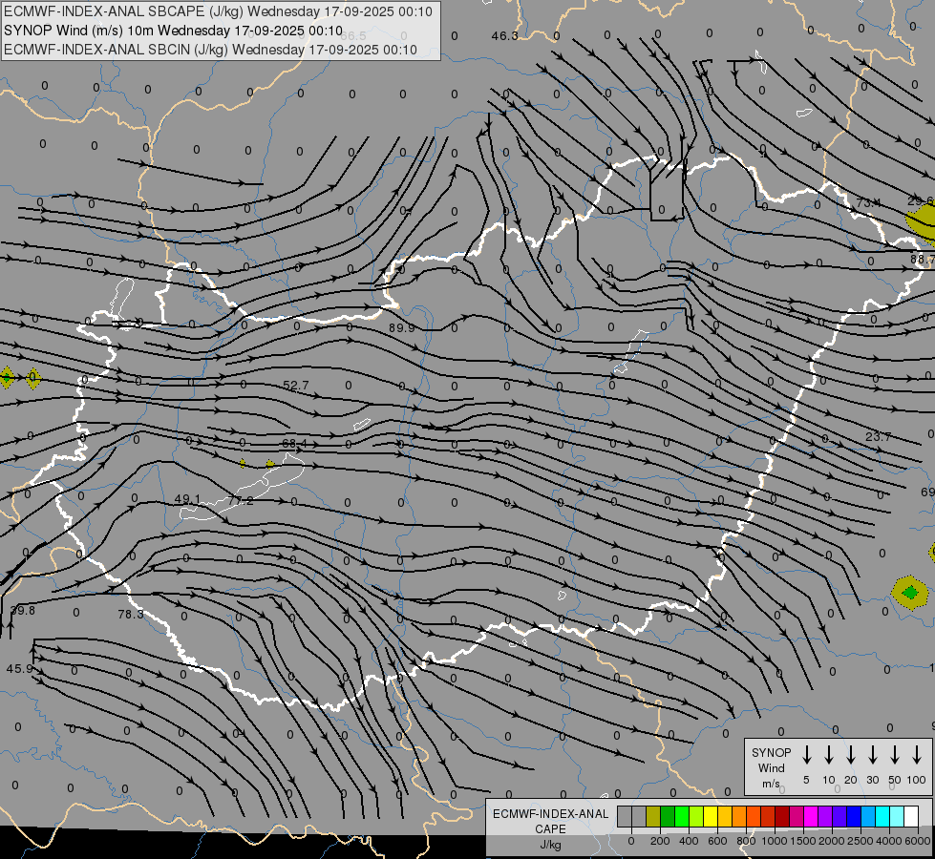
Task: Select the pale cyan CAPE legend swatch
Action: click(x=896, y=816)
